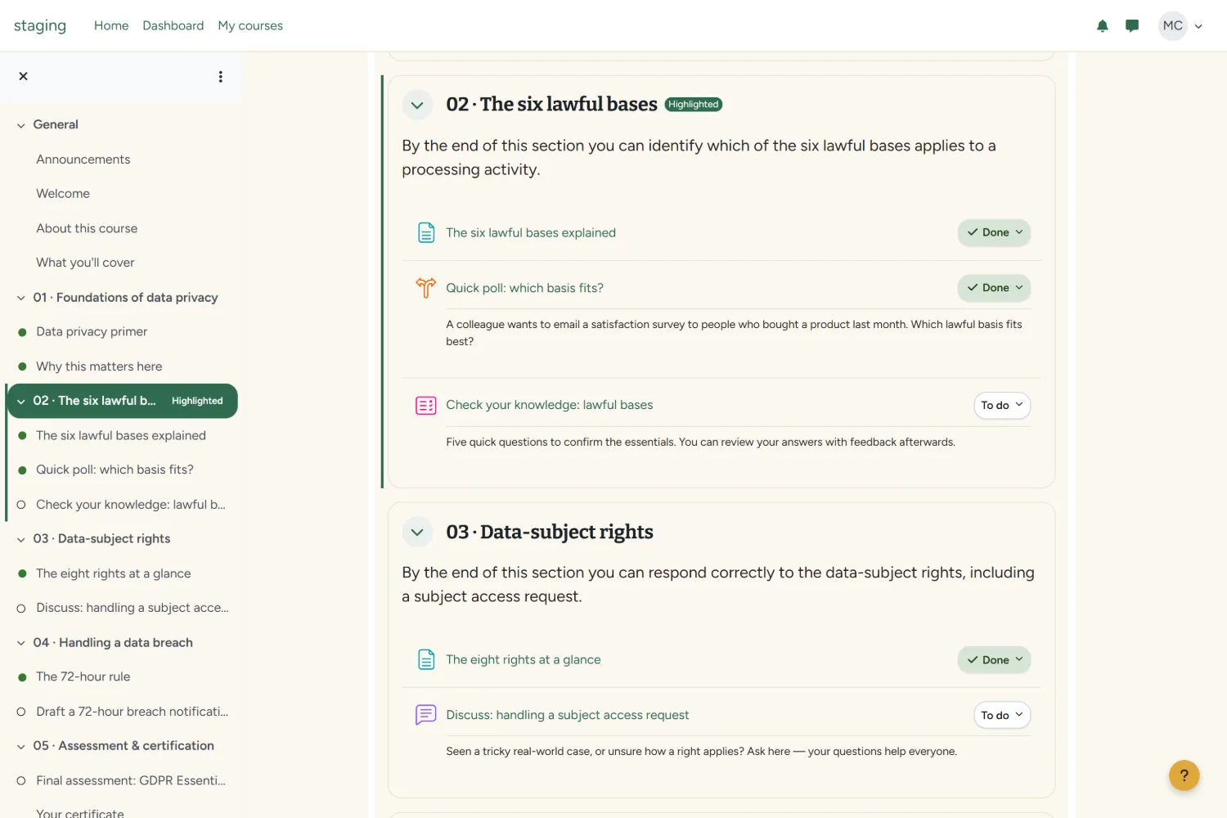
Task: Toggle Done status for six lawful bases explained
Action: [x=994, y=232]
